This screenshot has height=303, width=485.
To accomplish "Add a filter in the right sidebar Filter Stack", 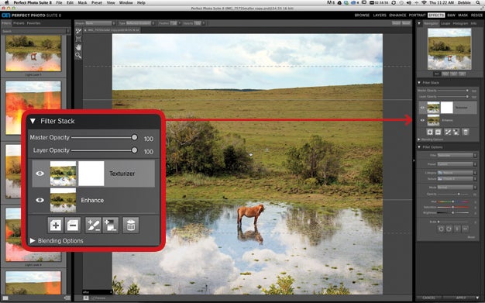I will click(430, 132).
